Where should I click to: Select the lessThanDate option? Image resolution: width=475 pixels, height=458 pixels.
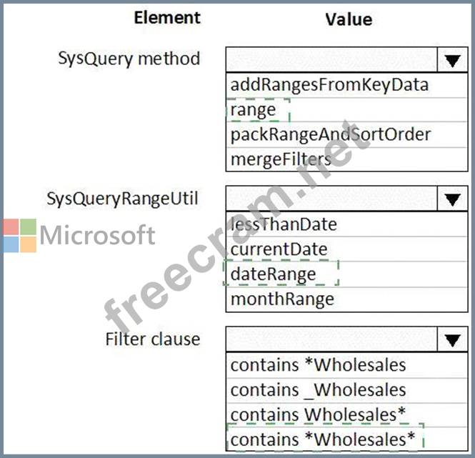(x=284, y=224)
